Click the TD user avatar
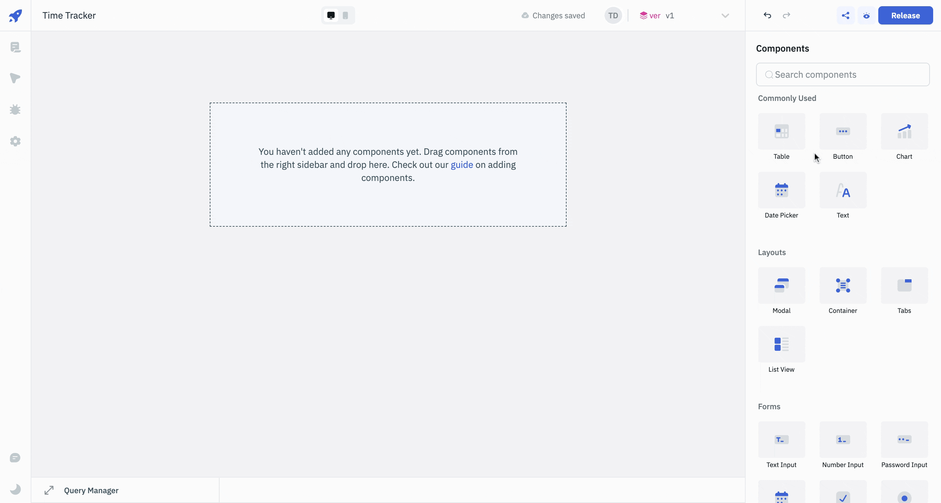The width and height of the screenshot is (941, 503). 613,15
